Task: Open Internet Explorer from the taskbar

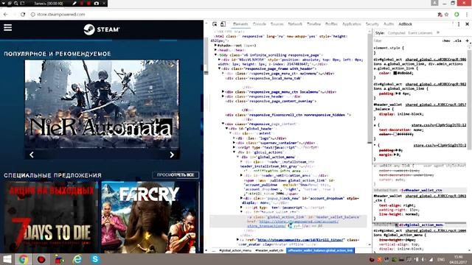Action: pos(77,259)
